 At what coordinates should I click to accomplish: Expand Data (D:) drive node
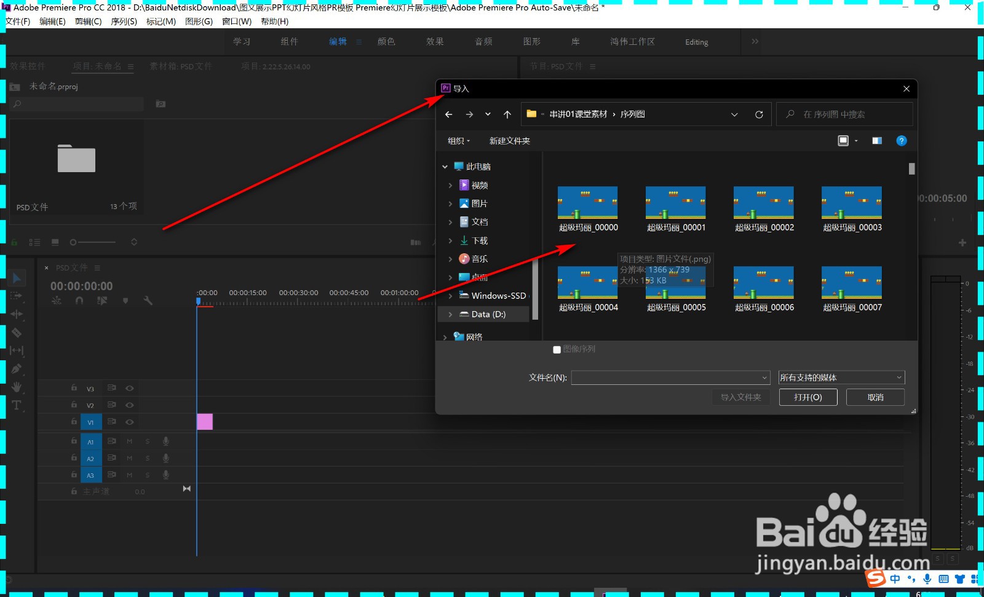450,314
